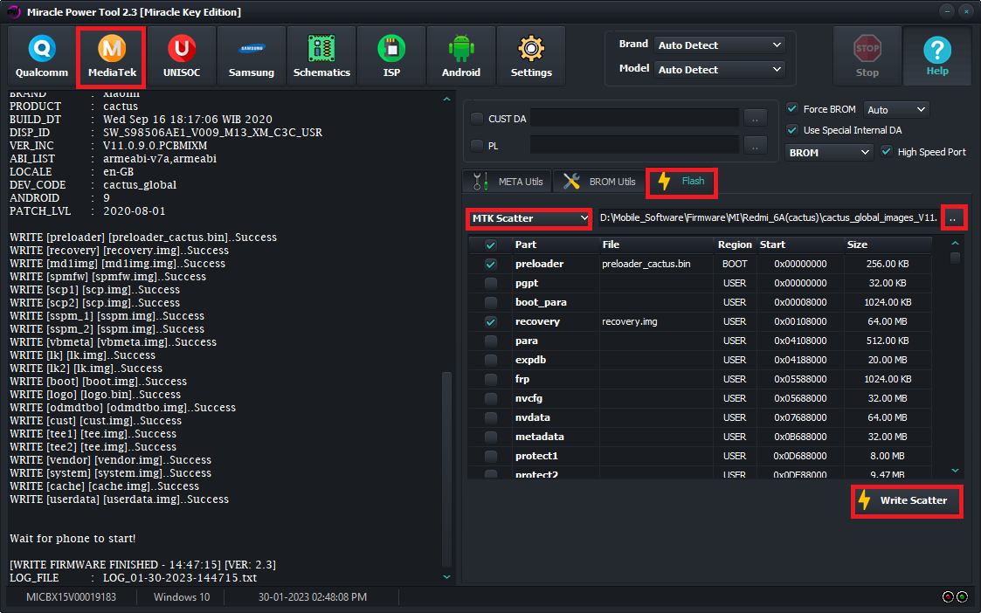The image size is (981, 613).
Task: Check the para partition checkbox
Action: tap(491, 341)
